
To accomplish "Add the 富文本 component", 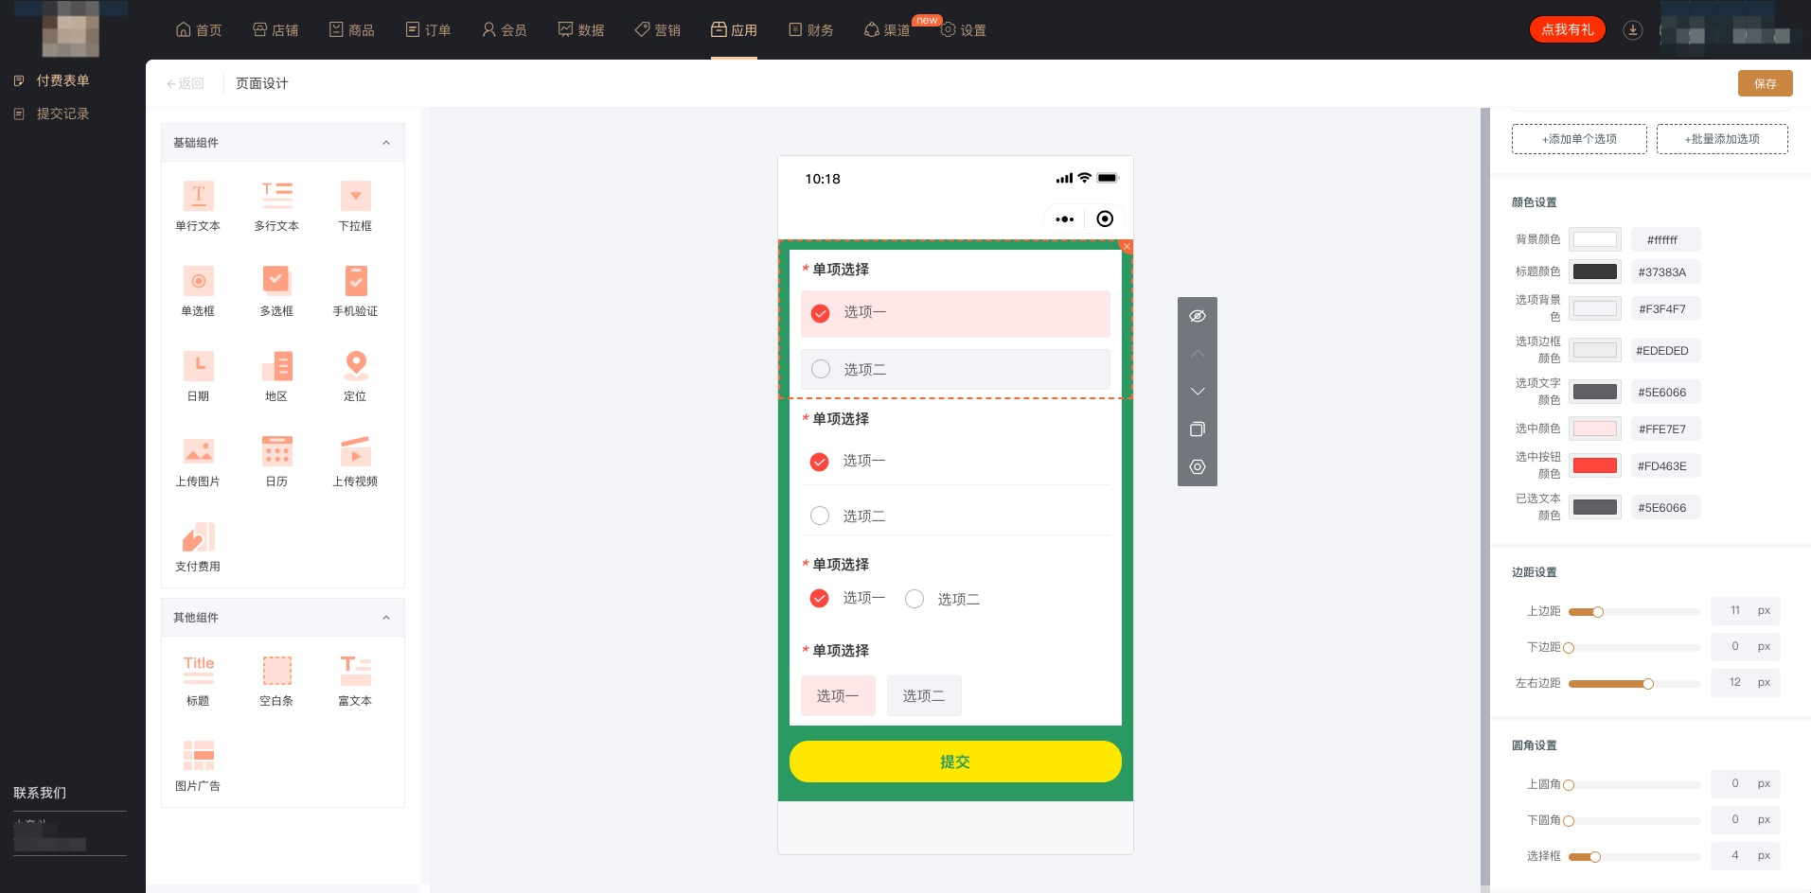I will coord(355,681).
